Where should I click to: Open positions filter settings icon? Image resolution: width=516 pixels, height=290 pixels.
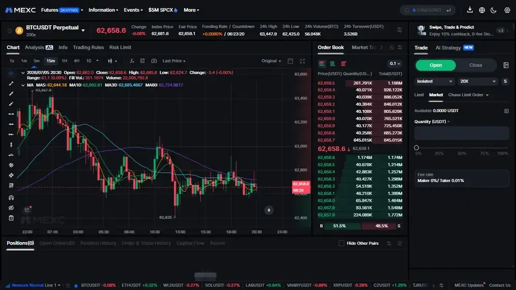[x=389, y=243]
